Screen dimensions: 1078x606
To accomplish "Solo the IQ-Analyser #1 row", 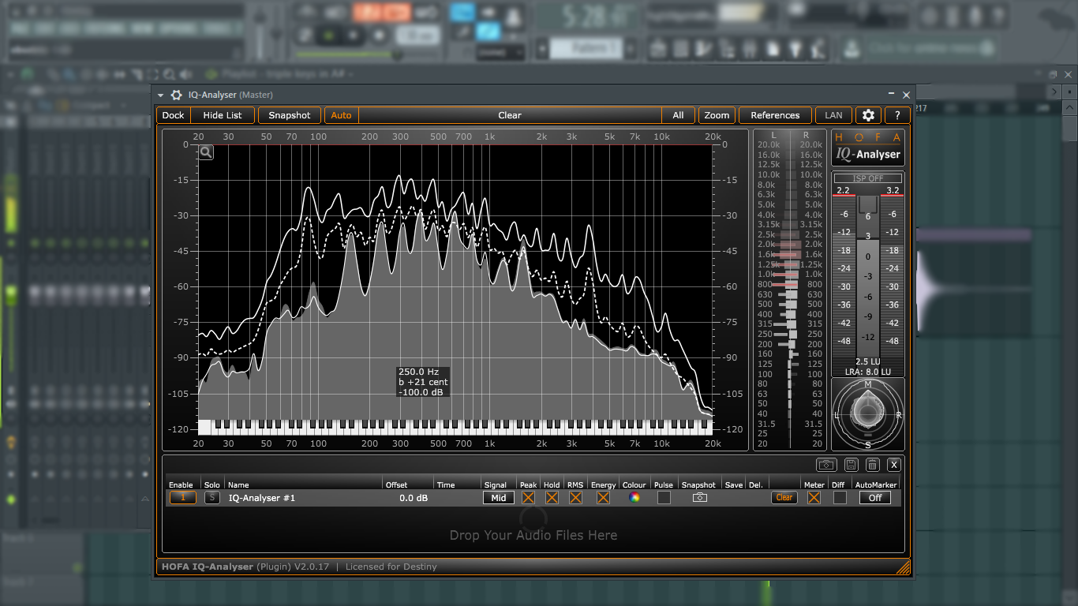I will (212, 498).
